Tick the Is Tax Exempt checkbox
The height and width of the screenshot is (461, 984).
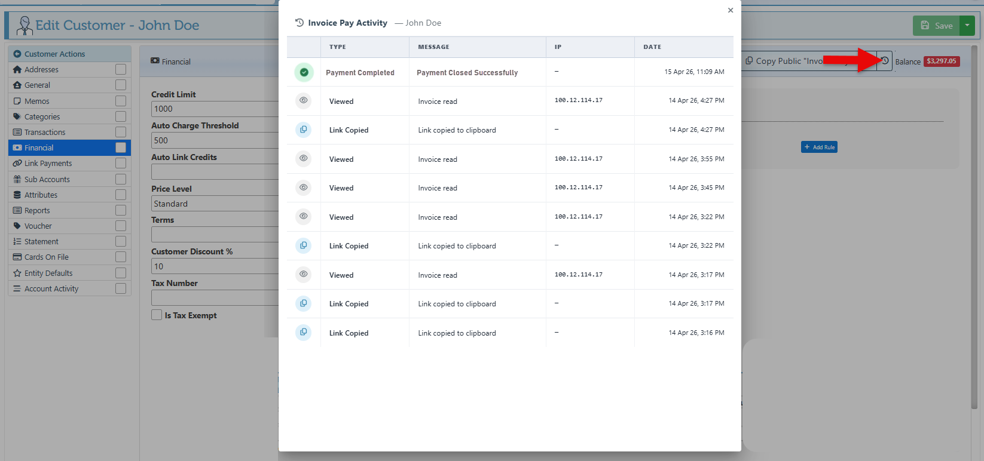pyautogui.click(x=157, y=315)
